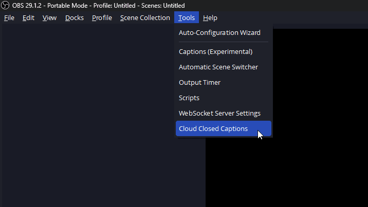Open WebSocket Server Settings
368x207 pixels.
coord(219,114)
